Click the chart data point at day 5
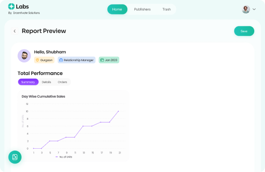Screen dimensions: 265x172 49,141
